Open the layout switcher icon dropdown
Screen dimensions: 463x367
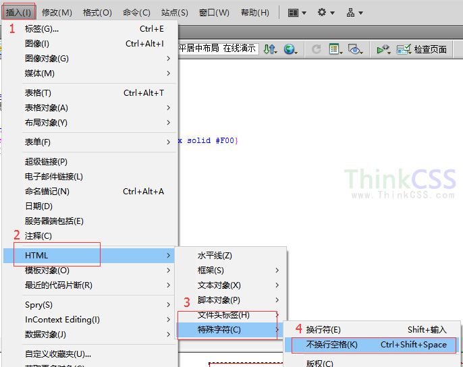[x=297, y=13]
